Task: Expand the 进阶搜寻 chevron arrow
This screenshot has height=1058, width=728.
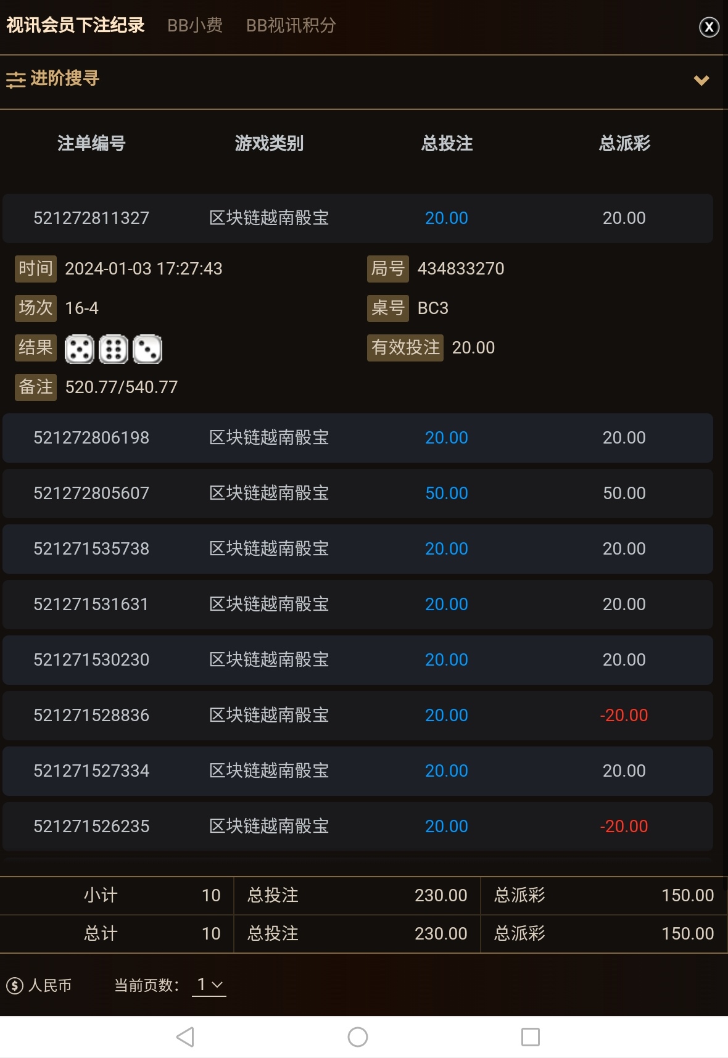Action: (701, 80)
